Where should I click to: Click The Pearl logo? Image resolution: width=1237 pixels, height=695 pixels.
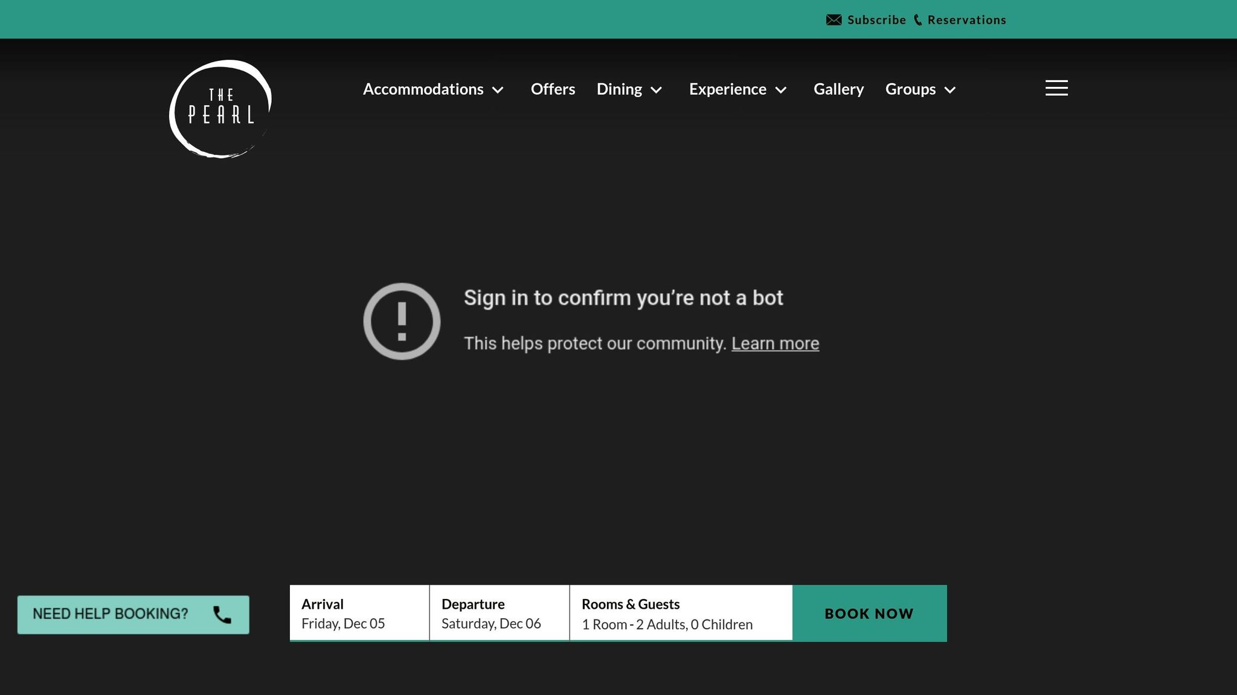pyautogui.click(x=220, y=109)
